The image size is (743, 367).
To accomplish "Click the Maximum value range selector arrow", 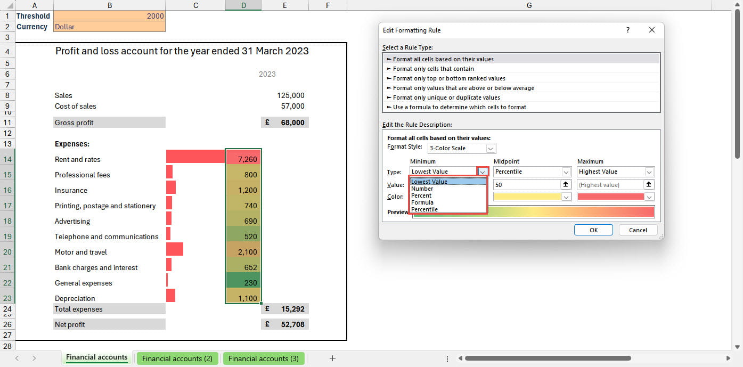I will coord(649,184).
